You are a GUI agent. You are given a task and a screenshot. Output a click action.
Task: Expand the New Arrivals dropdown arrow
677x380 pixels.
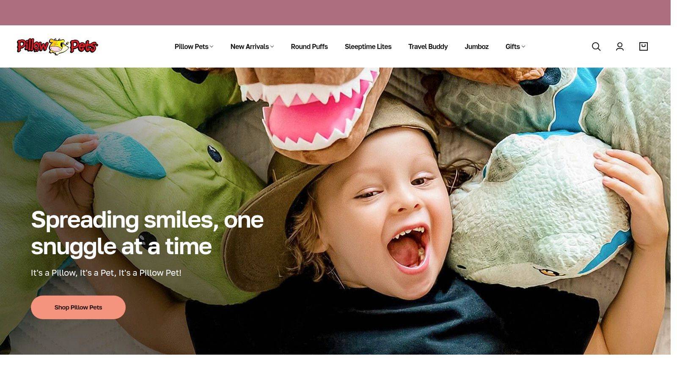[x=272, y=46]
